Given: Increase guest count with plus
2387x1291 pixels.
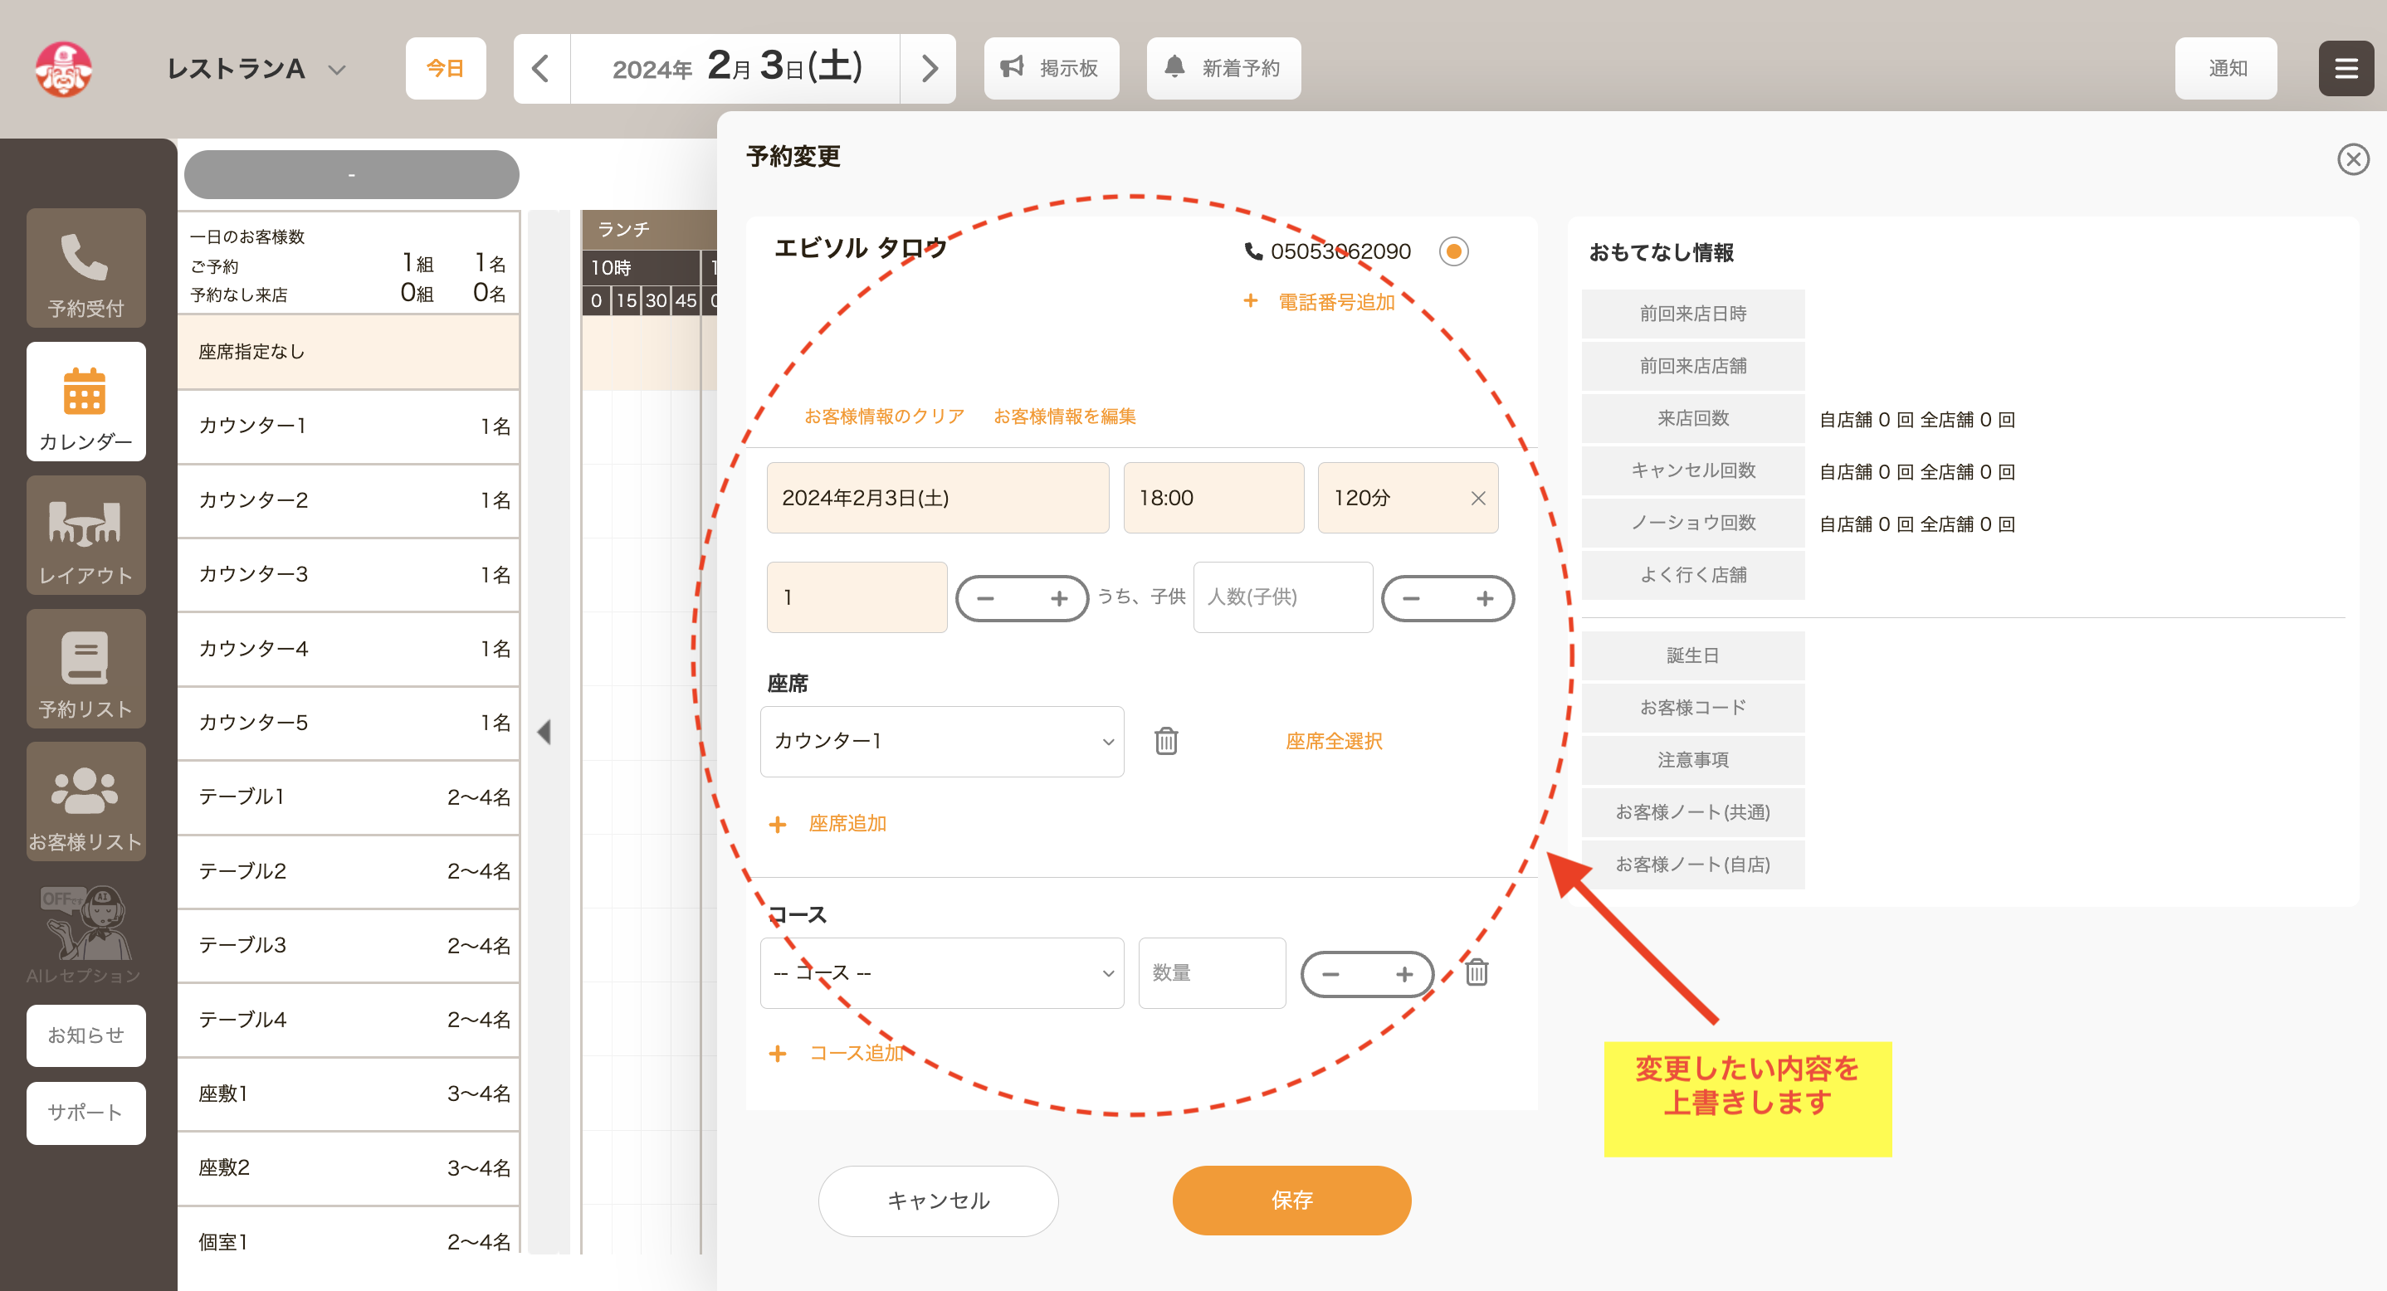Looking at the screenshot, I should 1059,598.
